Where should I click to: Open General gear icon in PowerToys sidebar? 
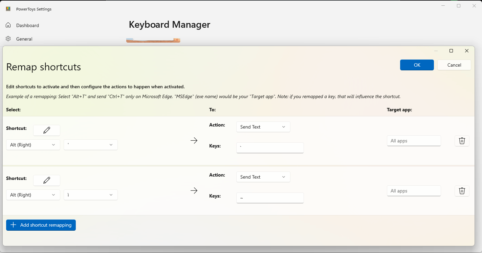8,39
